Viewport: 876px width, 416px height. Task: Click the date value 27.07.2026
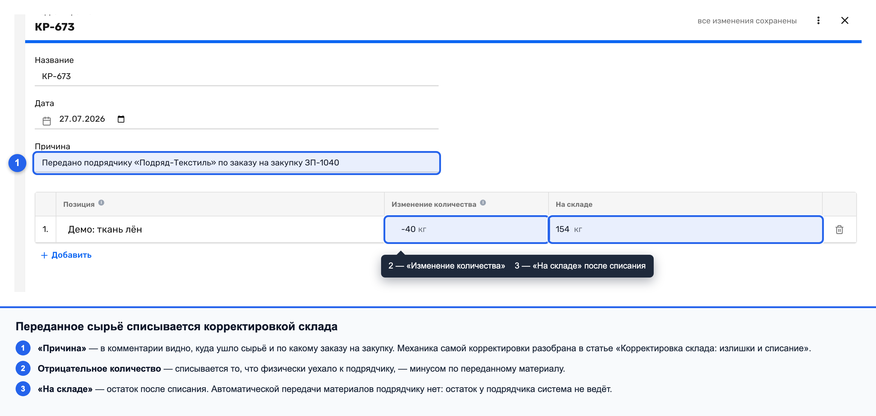(82, 119)
